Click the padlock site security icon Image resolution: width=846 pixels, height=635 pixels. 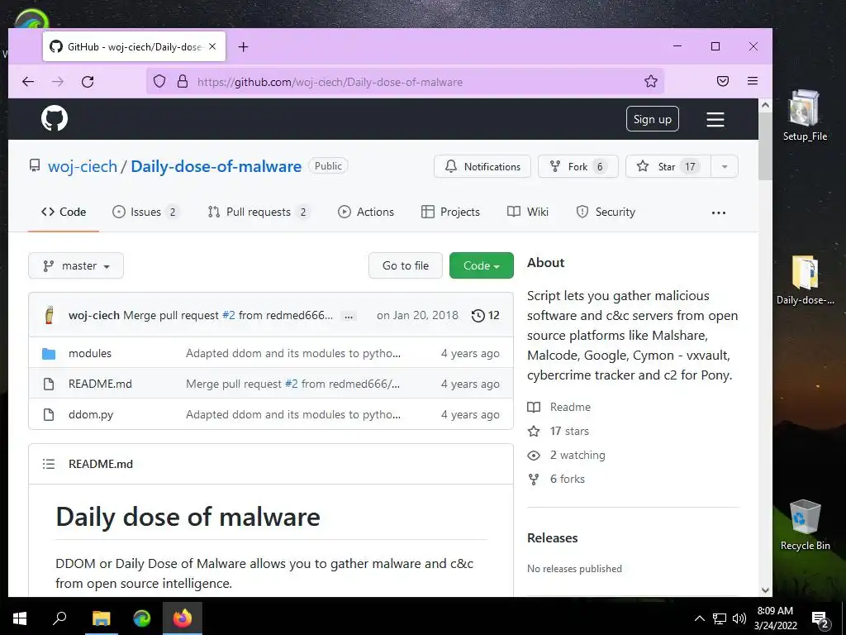click(x=183, y=82)
